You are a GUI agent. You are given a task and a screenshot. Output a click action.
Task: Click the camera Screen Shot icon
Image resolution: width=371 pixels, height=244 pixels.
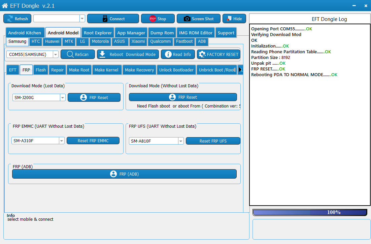click(187, 19)
